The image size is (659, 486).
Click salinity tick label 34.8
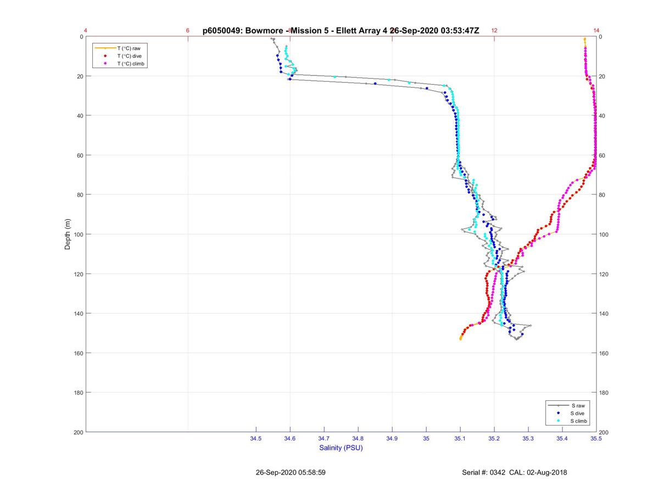[358, 438]
